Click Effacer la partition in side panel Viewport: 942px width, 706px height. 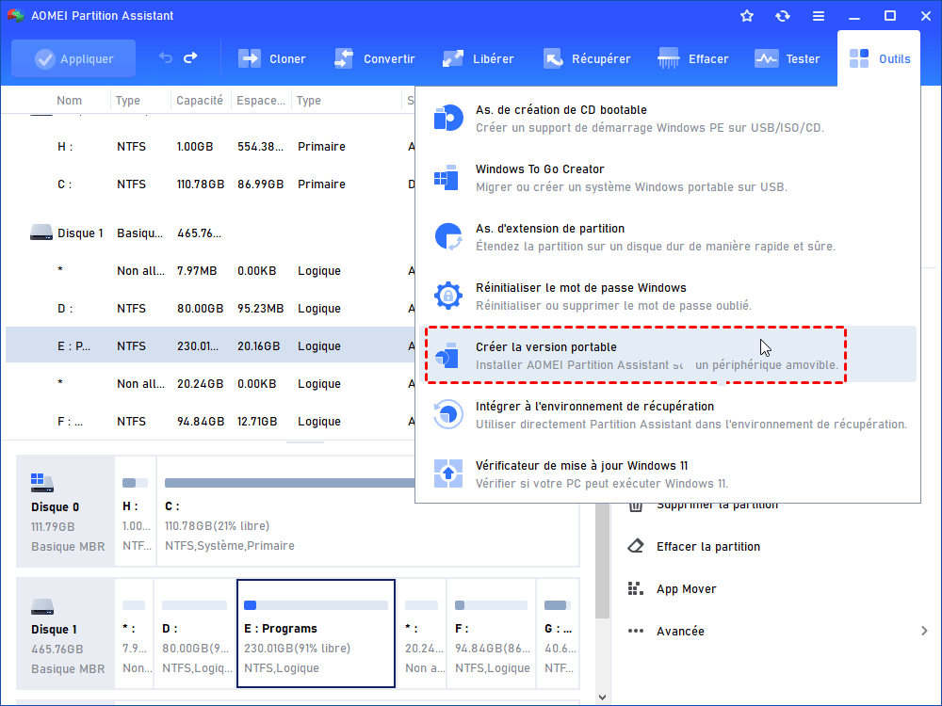[707, 546]
